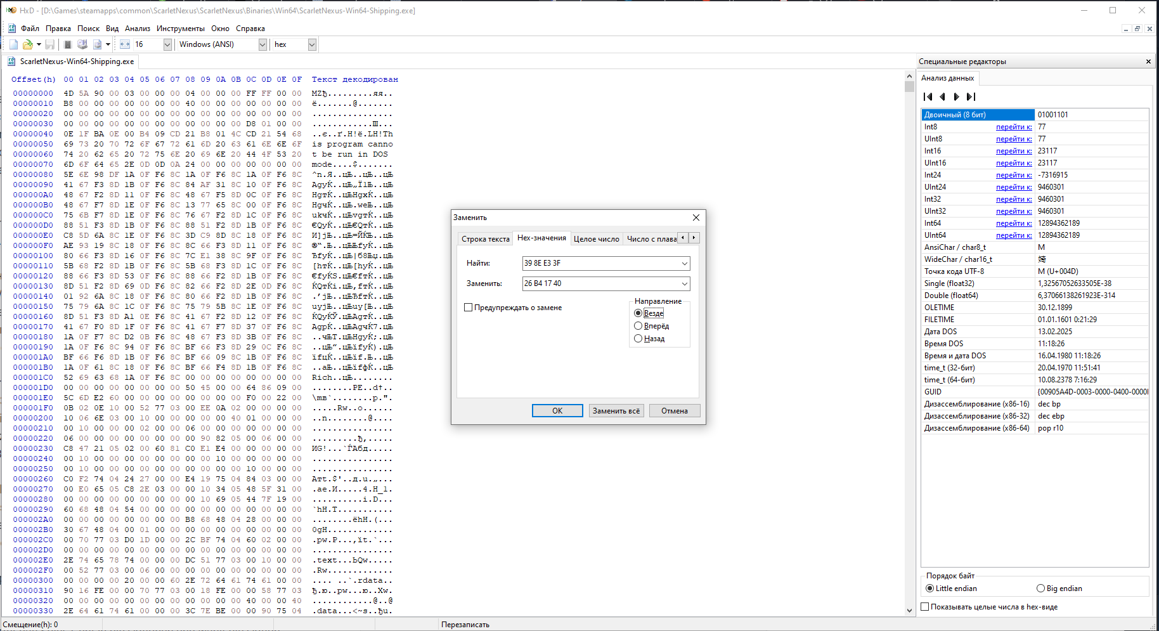Click перейти к link for Int8
1159x631 pixels.
click(1014, 127)
